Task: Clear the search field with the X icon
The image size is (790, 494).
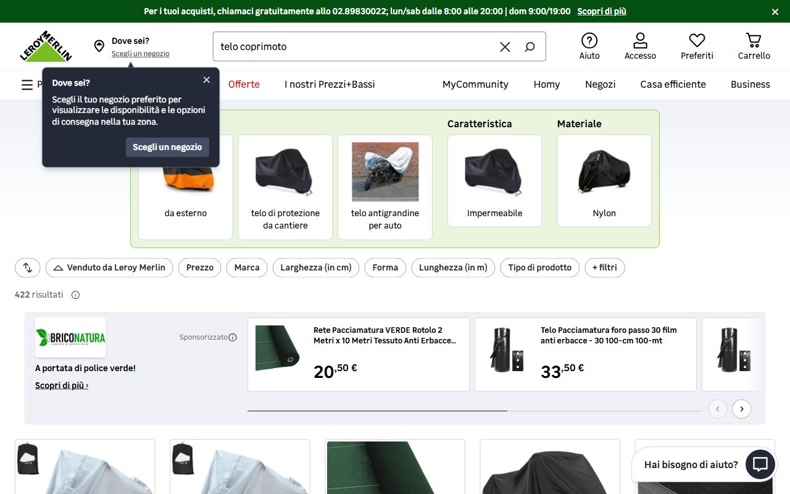Action: click(x=505, y=47)
